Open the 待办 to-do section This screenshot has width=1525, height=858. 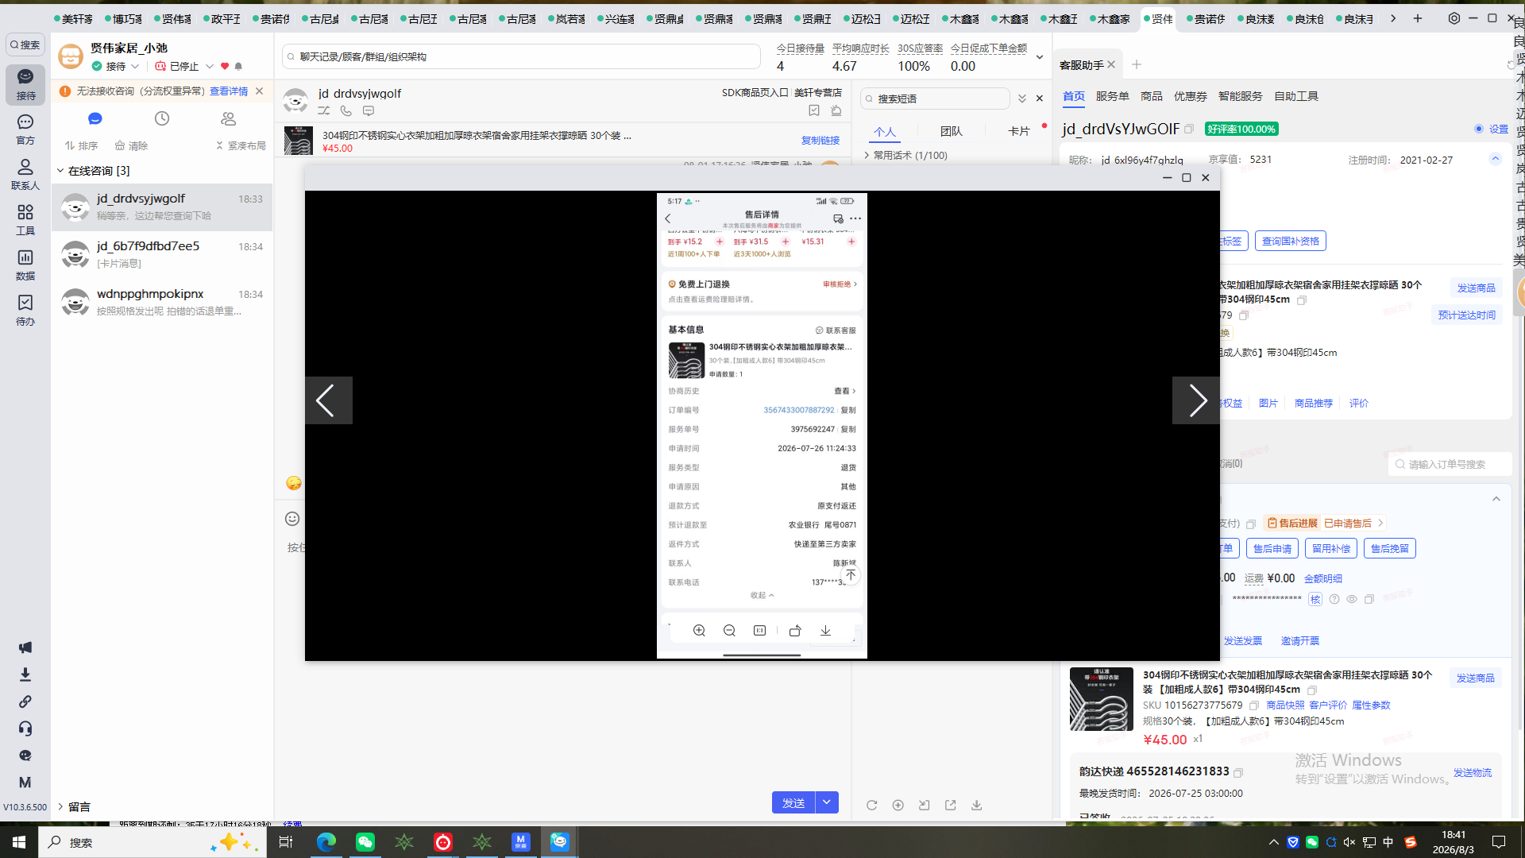25,311
